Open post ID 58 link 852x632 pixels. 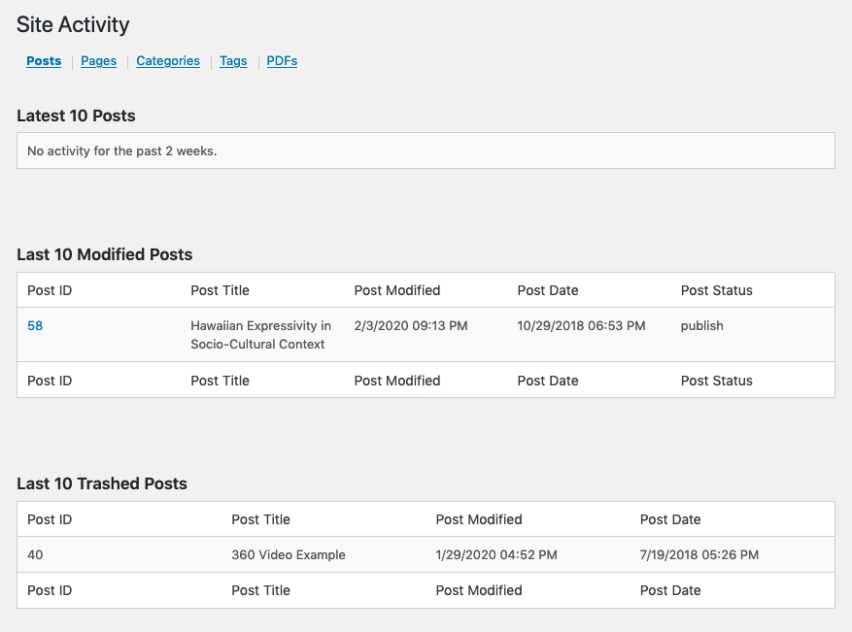(x=35, y=326)
